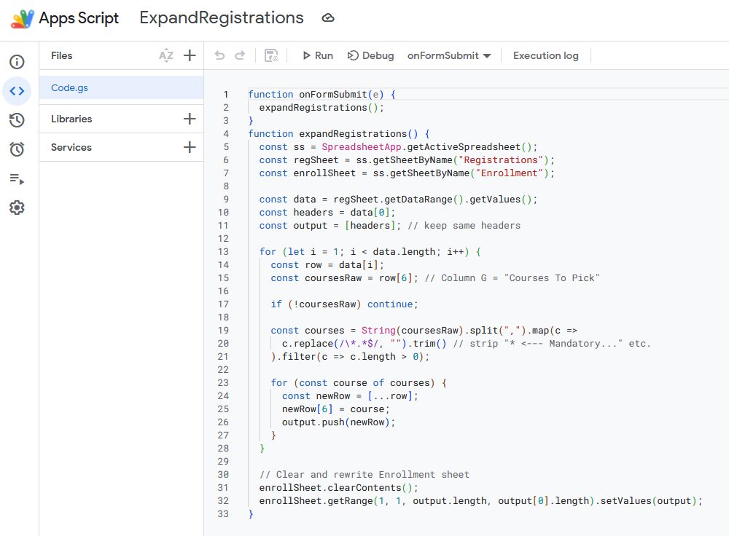Open Project Settings gear icon
Screen dimensions: 729x536
[x=17, y=208]
